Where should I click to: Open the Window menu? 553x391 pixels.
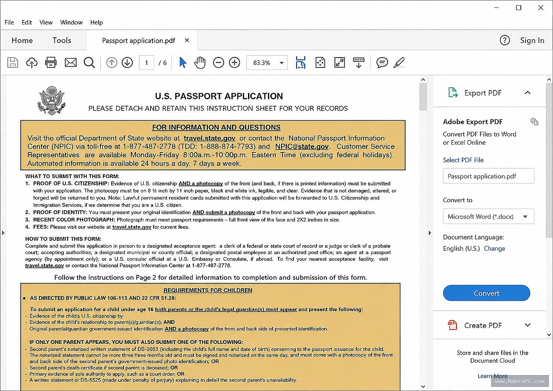[72, 22]
